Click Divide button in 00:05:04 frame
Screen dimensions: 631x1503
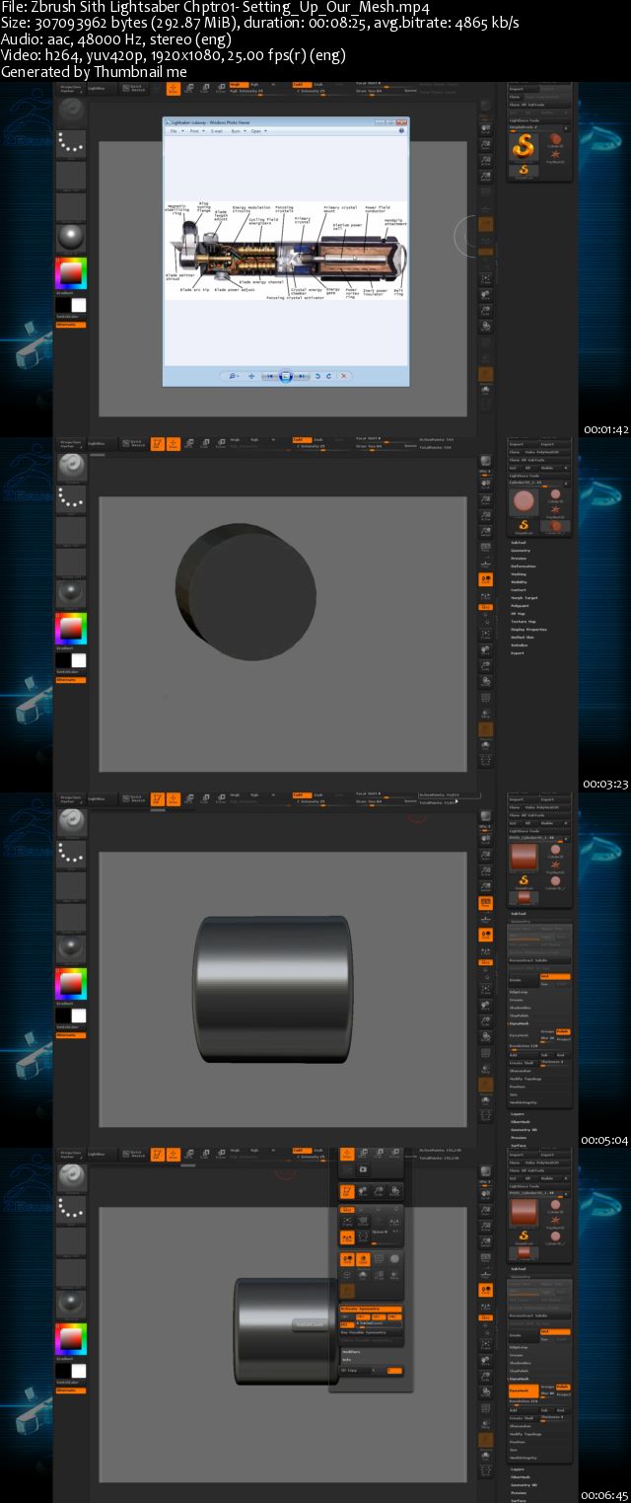(524, 980)
